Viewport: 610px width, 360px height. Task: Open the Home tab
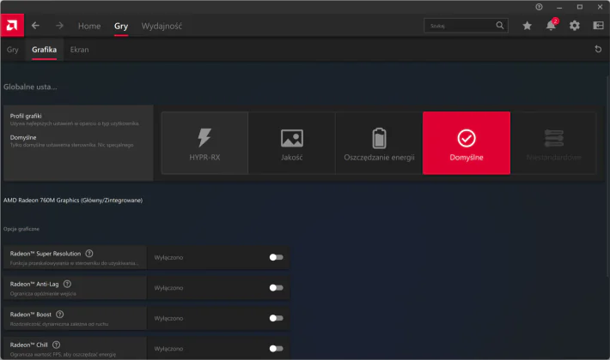[x=89, y=26]
